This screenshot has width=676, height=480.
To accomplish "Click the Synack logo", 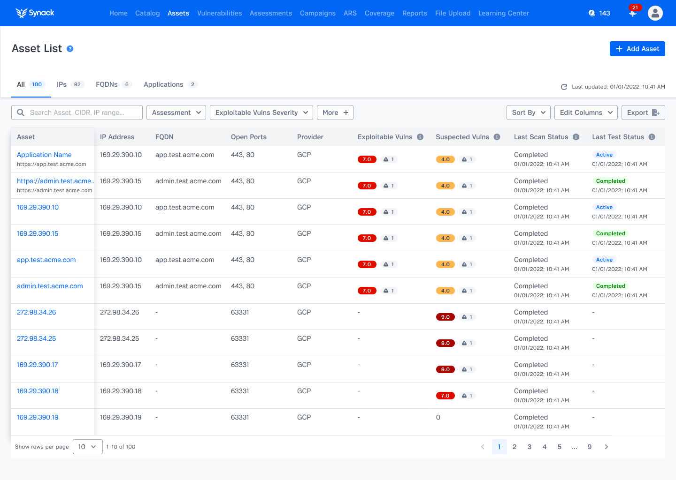I will coord(35,13).
